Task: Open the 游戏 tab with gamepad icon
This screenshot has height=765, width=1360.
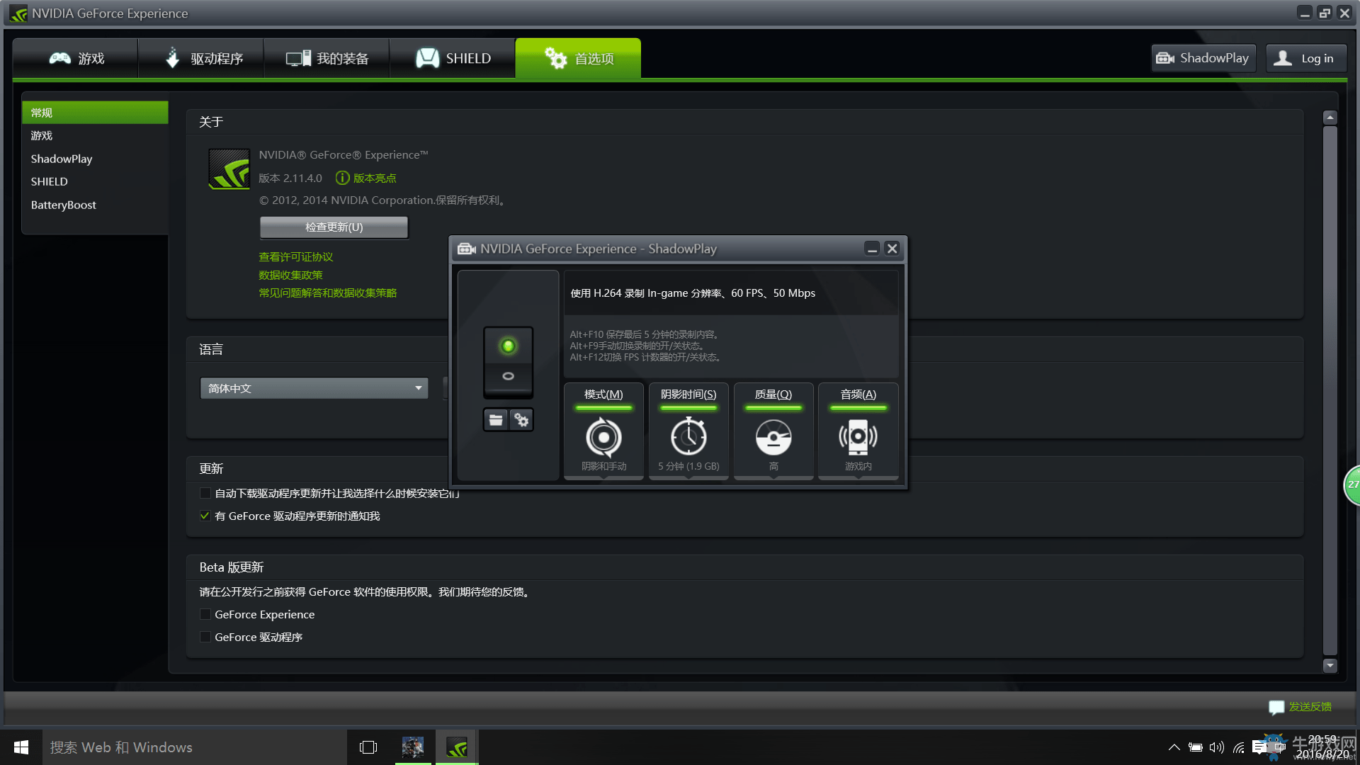Action: [75, 58]
